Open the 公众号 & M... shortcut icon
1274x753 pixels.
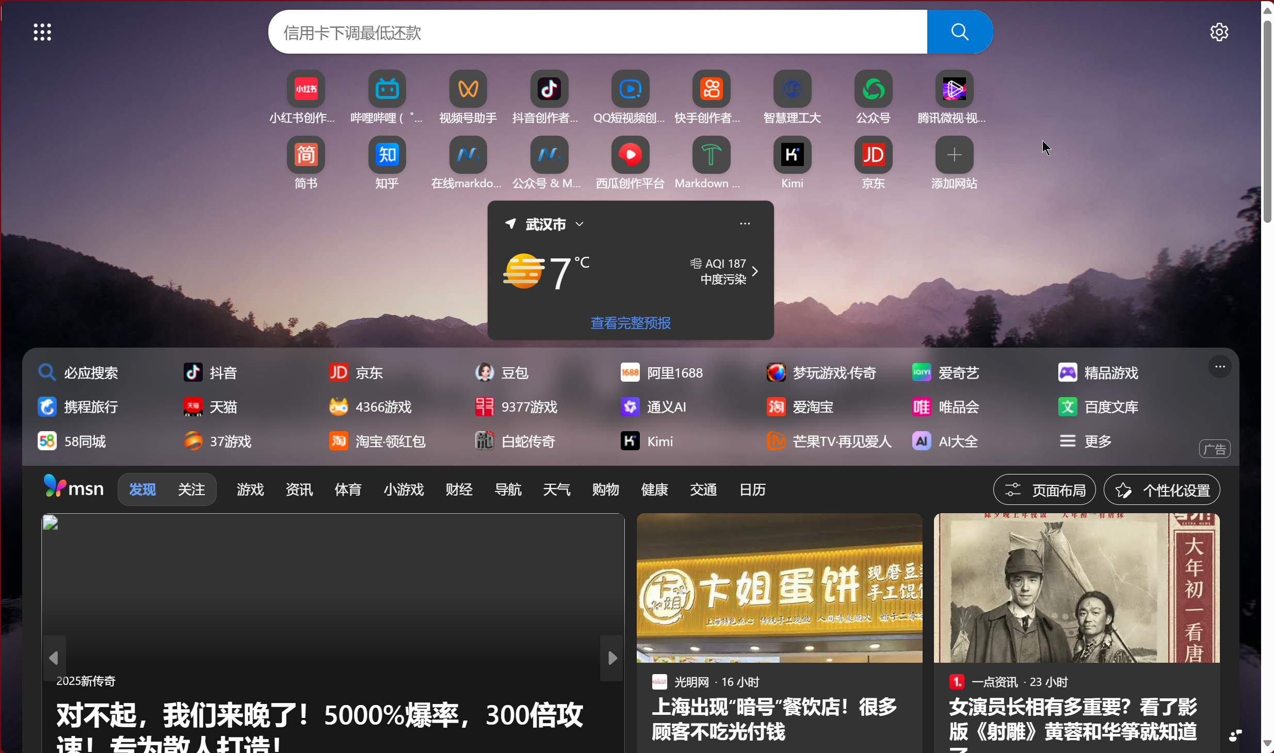pyautogui.click(x=549, y=154)
